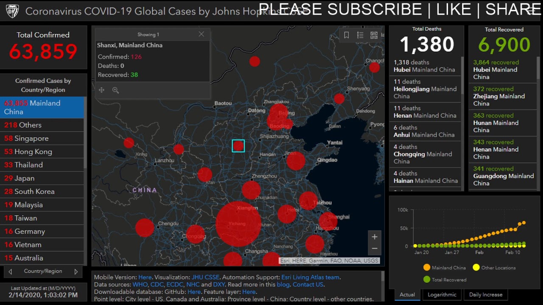Click the Chengdu red circle marker
This screenshot has height=305, width=543.
tap(145, 227)
